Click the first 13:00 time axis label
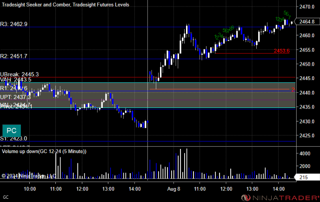The image size is (320, 202). point(108,189)
